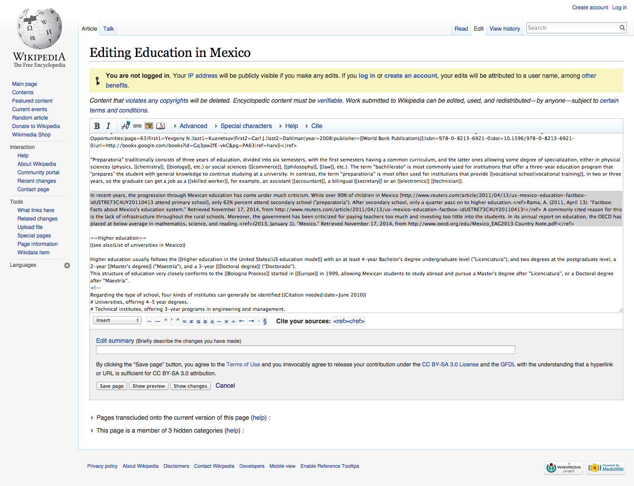Insert an embedded image file
Viewport: 634px width, 486px height.
point(149,126)
